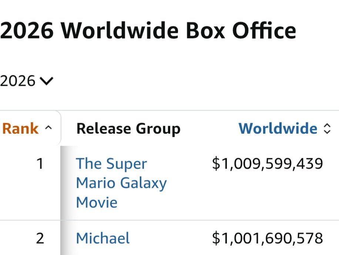Sort by the Worldwide column header text
This screenshot has width=339, height=255.
[x=278, y=129]
